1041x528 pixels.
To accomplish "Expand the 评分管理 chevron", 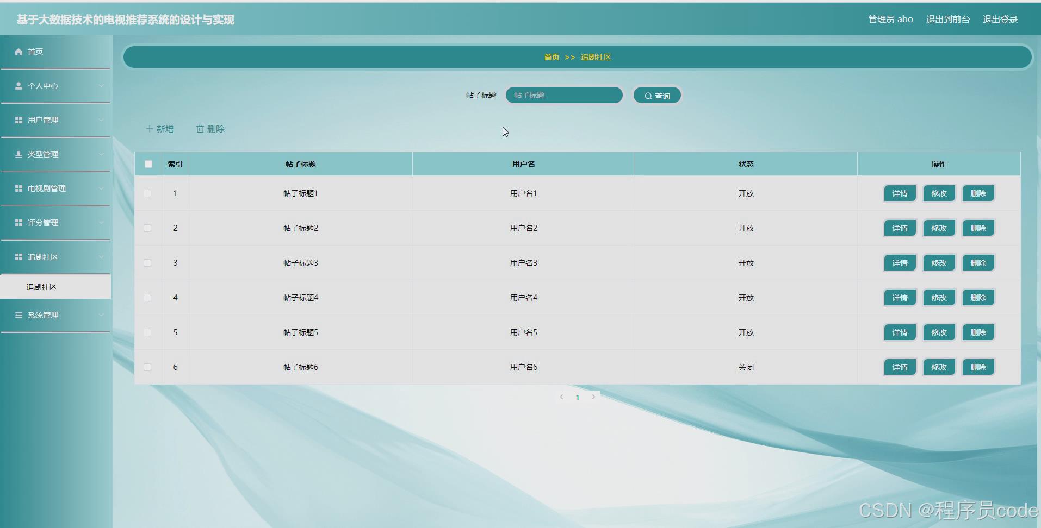I will pos(101,223).
